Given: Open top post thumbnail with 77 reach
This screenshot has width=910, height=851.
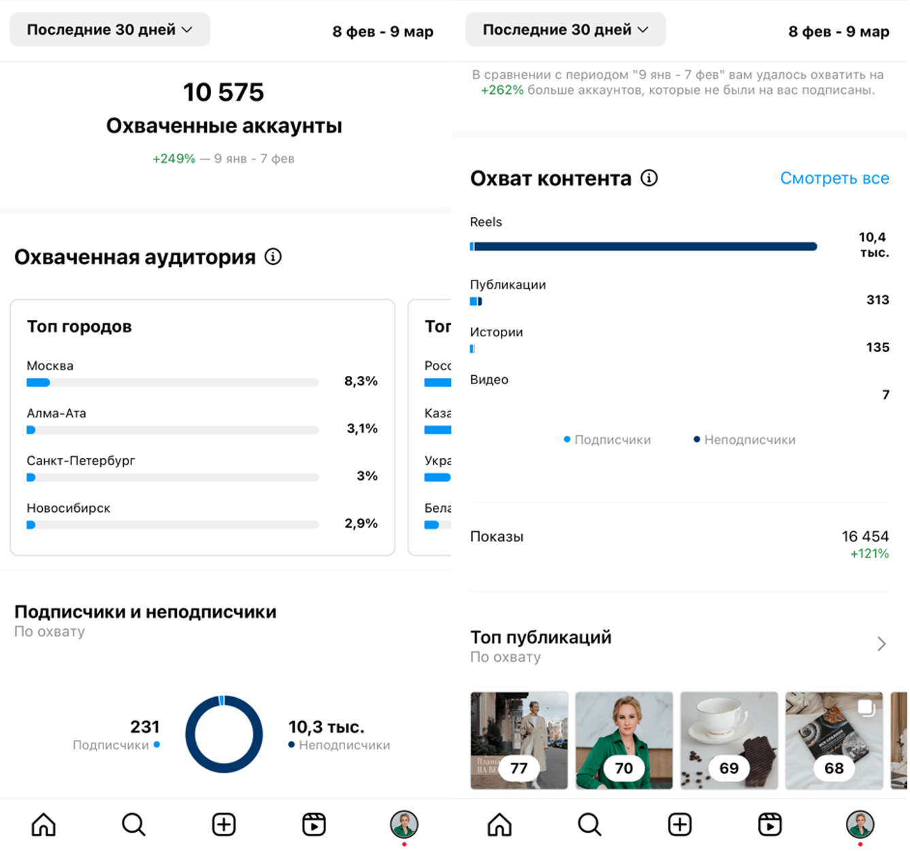Looking at the screenshot, I should [x=519, y=741].
